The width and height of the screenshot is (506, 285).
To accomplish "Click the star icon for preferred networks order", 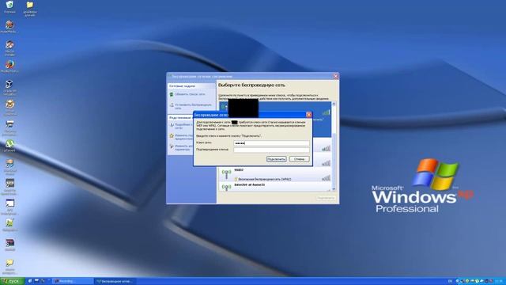I will click(172, 136).
